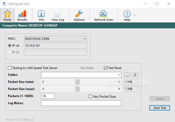Image resolution: width=175 pixels, height=122 pixels.
Task: Close the LAN Speed Test window
Action: click(169, 4)
